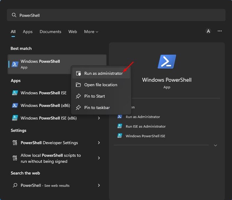Click the Run as Administrator PowerShell icon

click(x=120, y=117)
